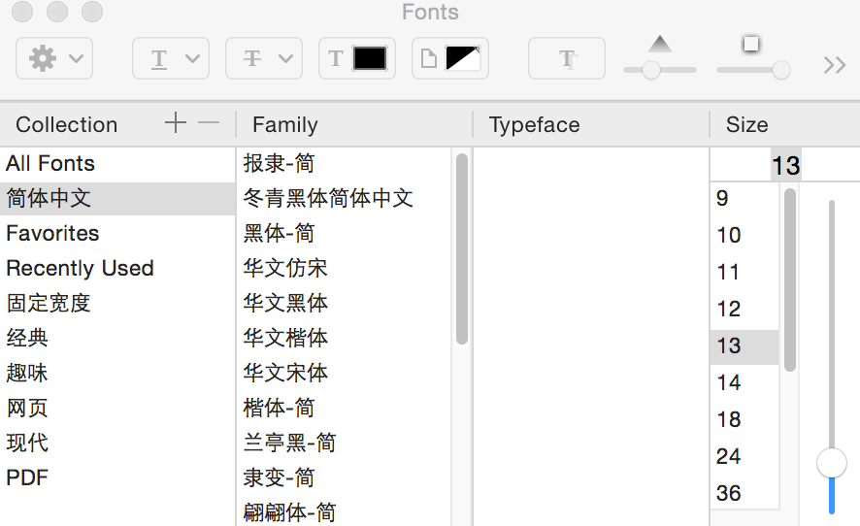The width and height of the screenshot is (860, 526).
Task: Click the document background color swatch
Action: [463, 58]
